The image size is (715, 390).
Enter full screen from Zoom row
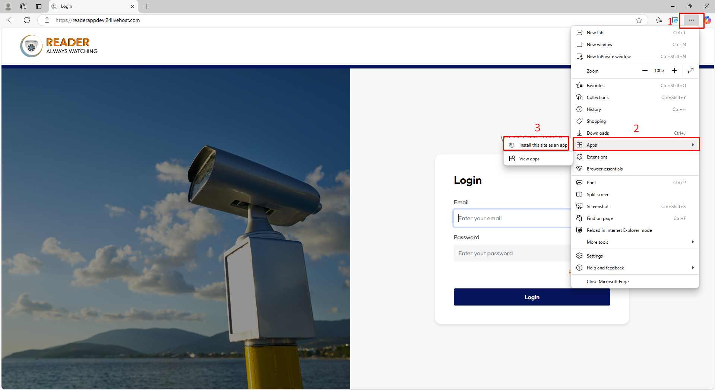pos(691,71)
